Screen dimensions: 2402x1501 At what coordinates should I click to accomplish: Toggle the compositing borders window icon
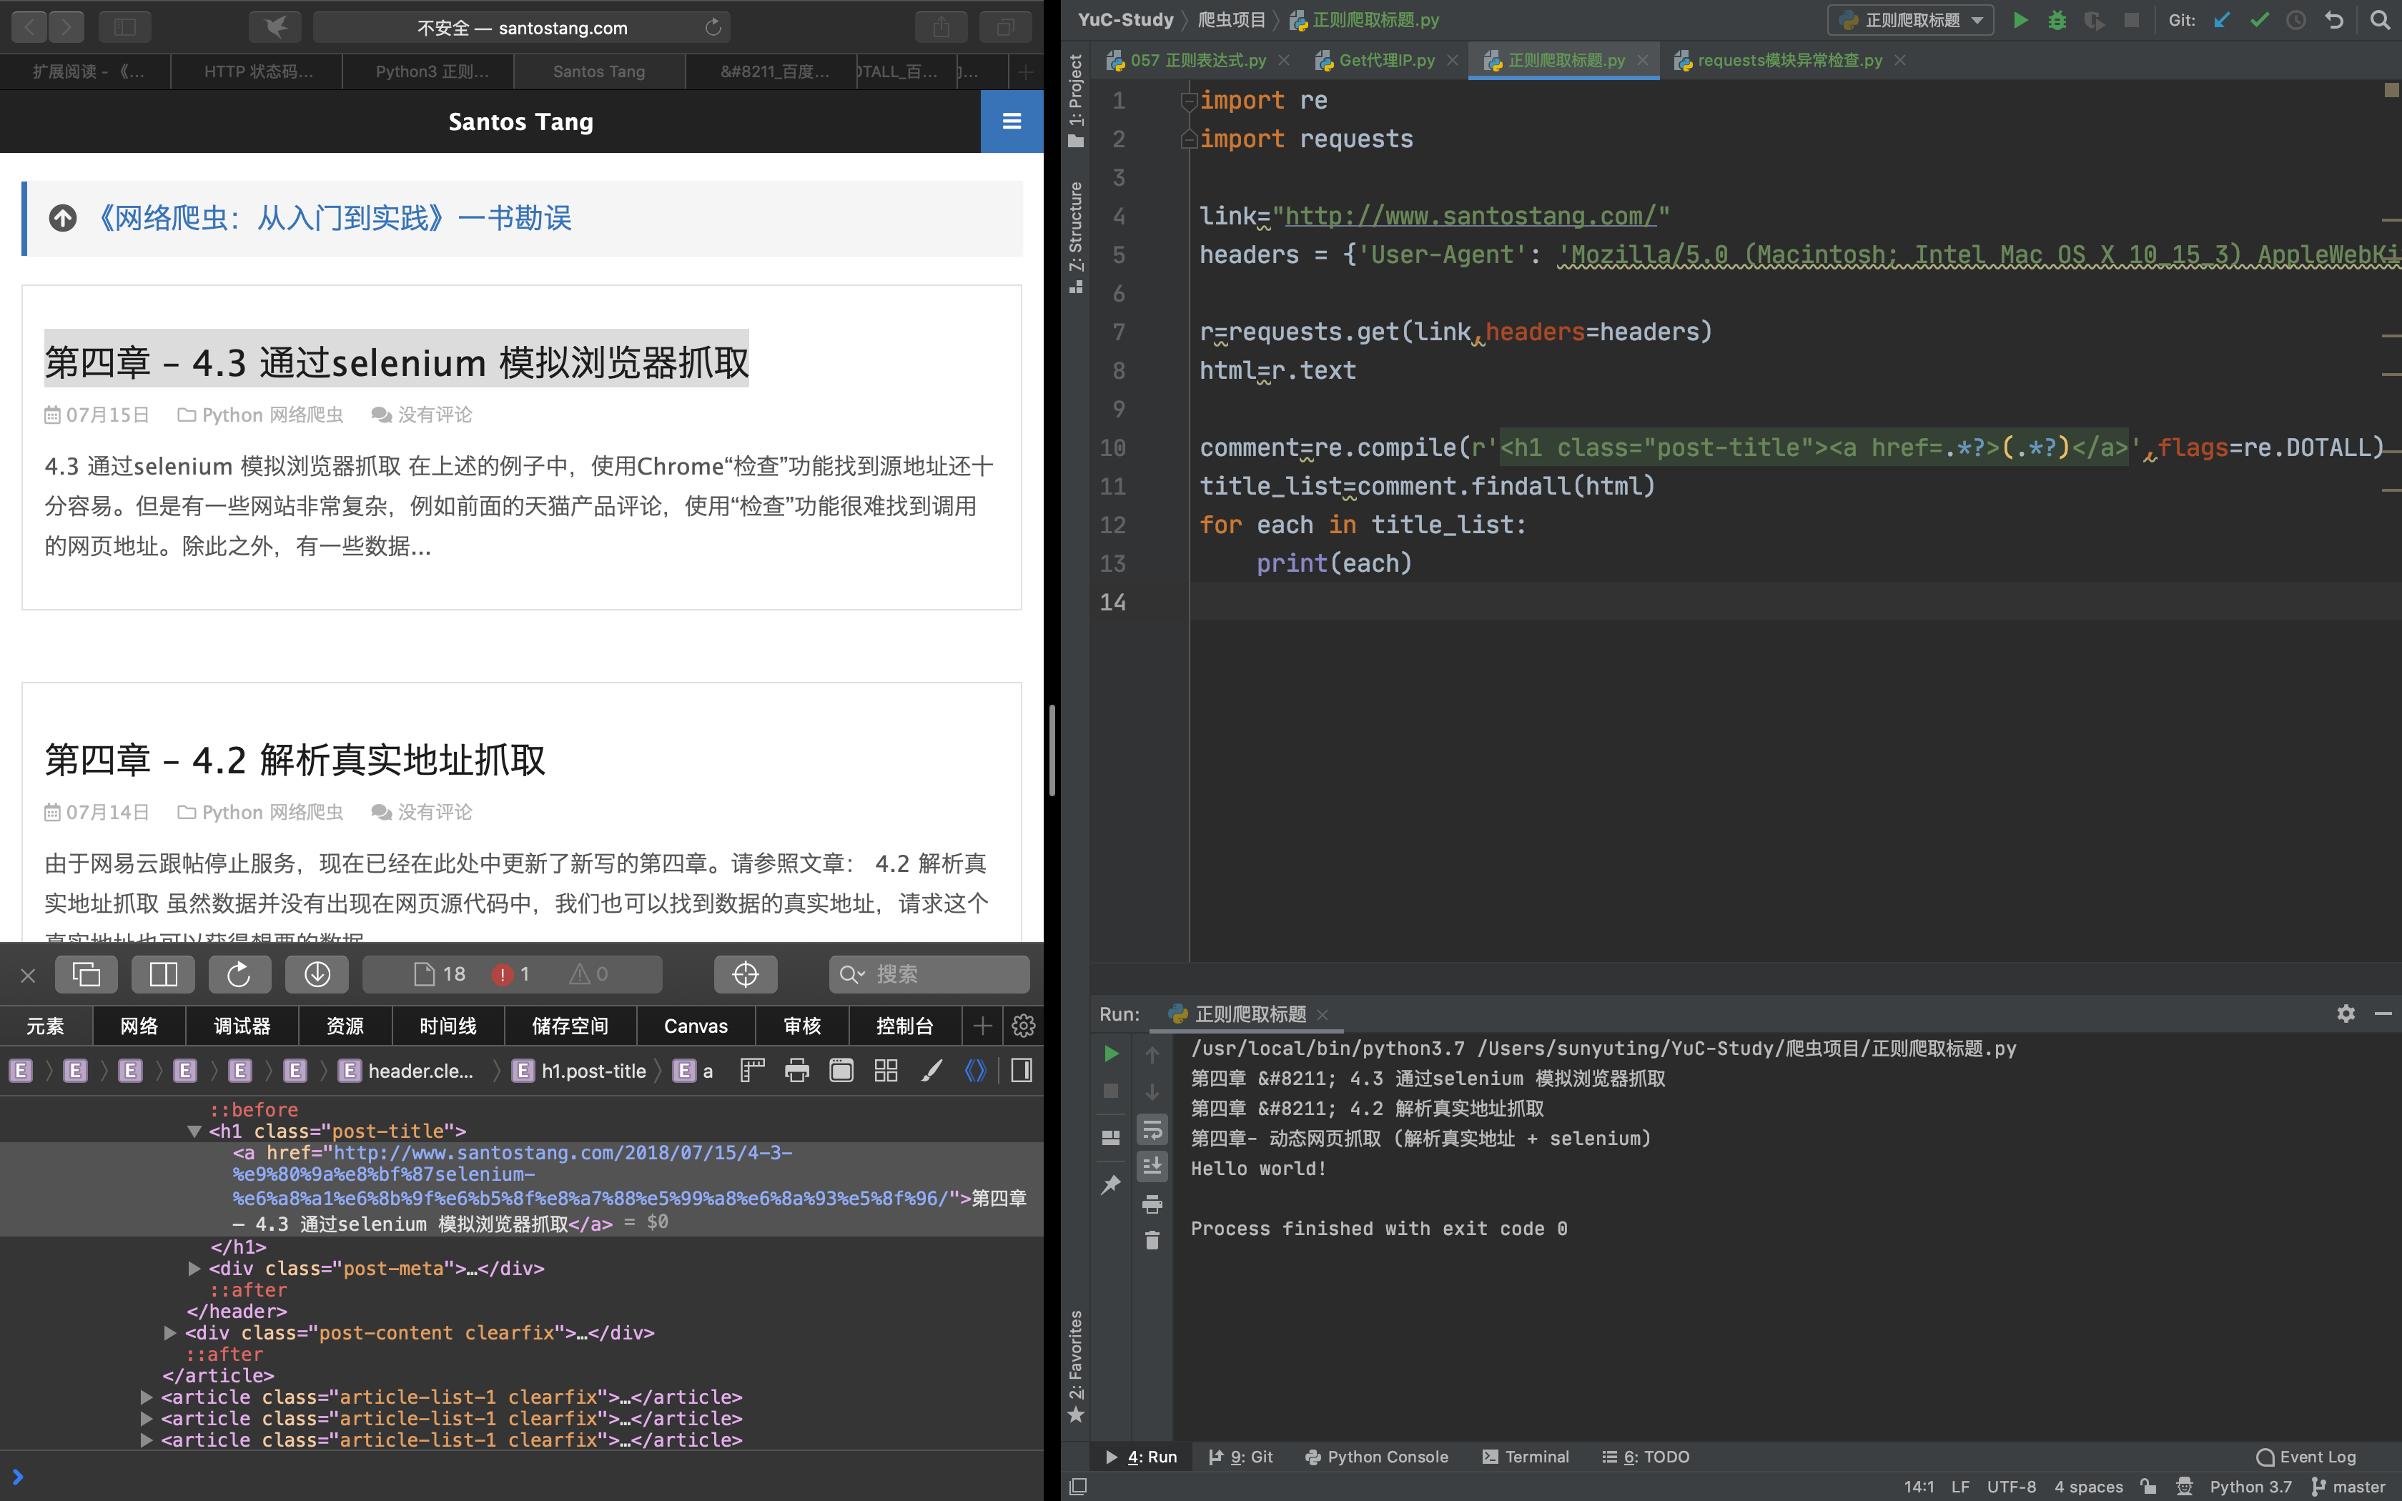tap(841, 1070)
